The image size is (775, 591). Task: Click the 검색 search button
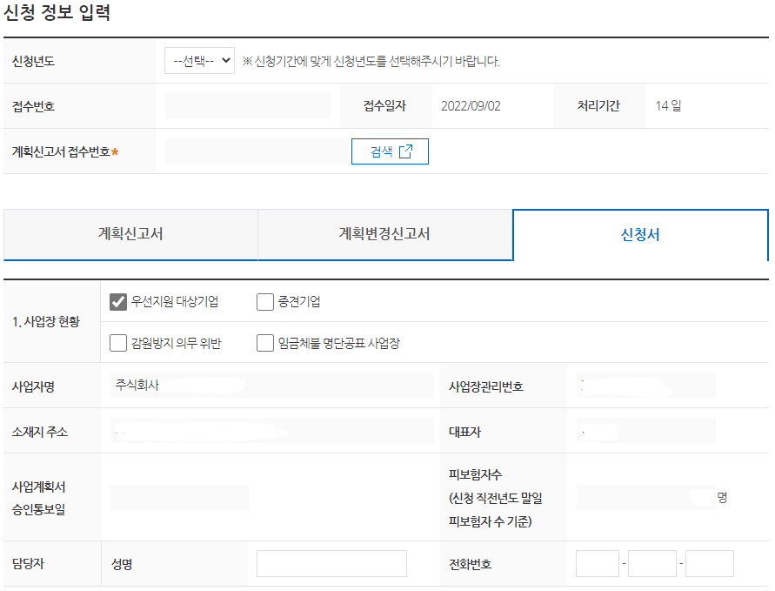point(390,151)
